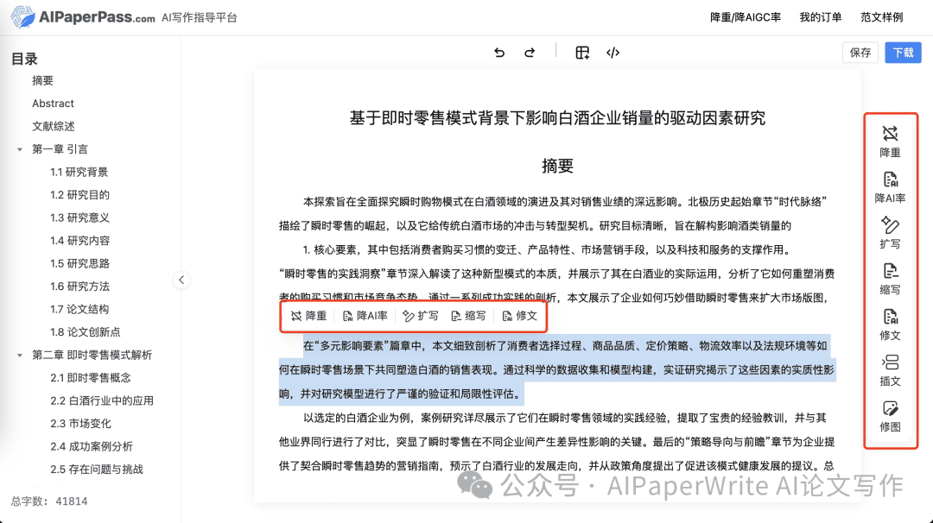Select 修图 tool in right sidebar

coord(890,416)
